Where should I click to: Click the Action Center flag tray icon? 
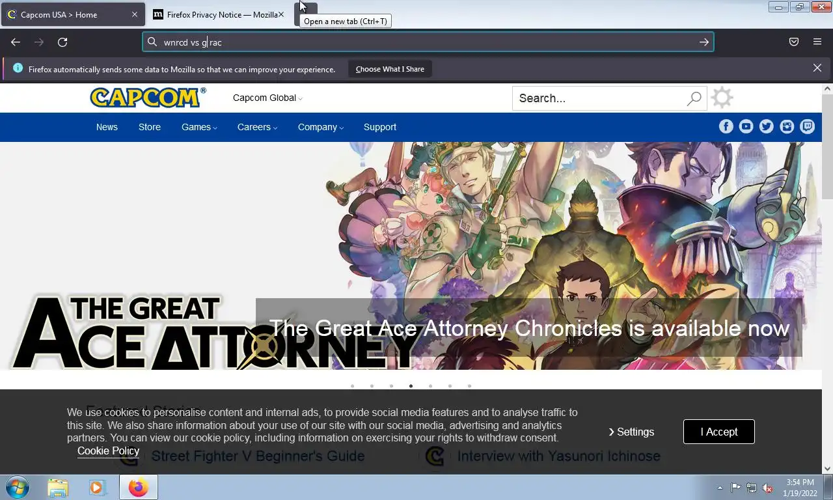pyautogui.click(x=735, y=488)
